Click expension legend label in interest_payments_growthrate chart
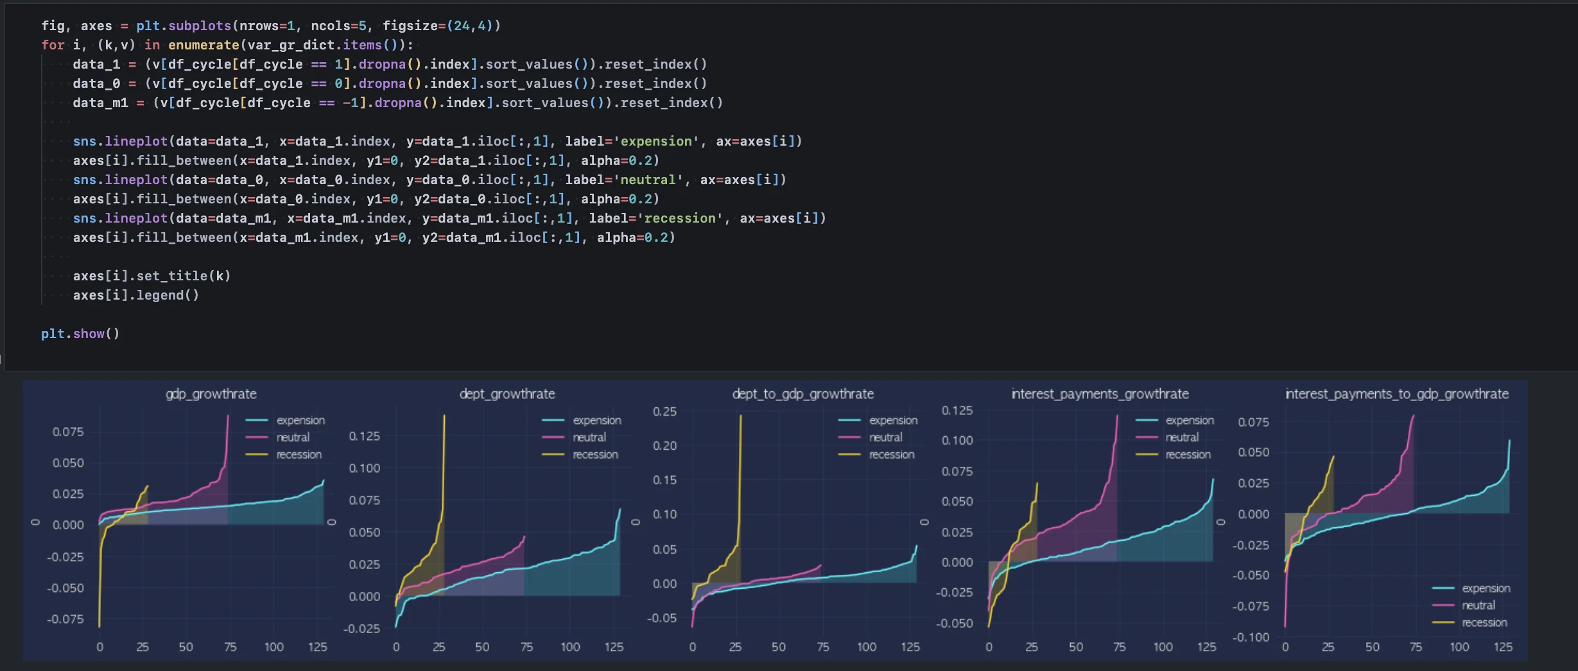 pos(1189,421)
